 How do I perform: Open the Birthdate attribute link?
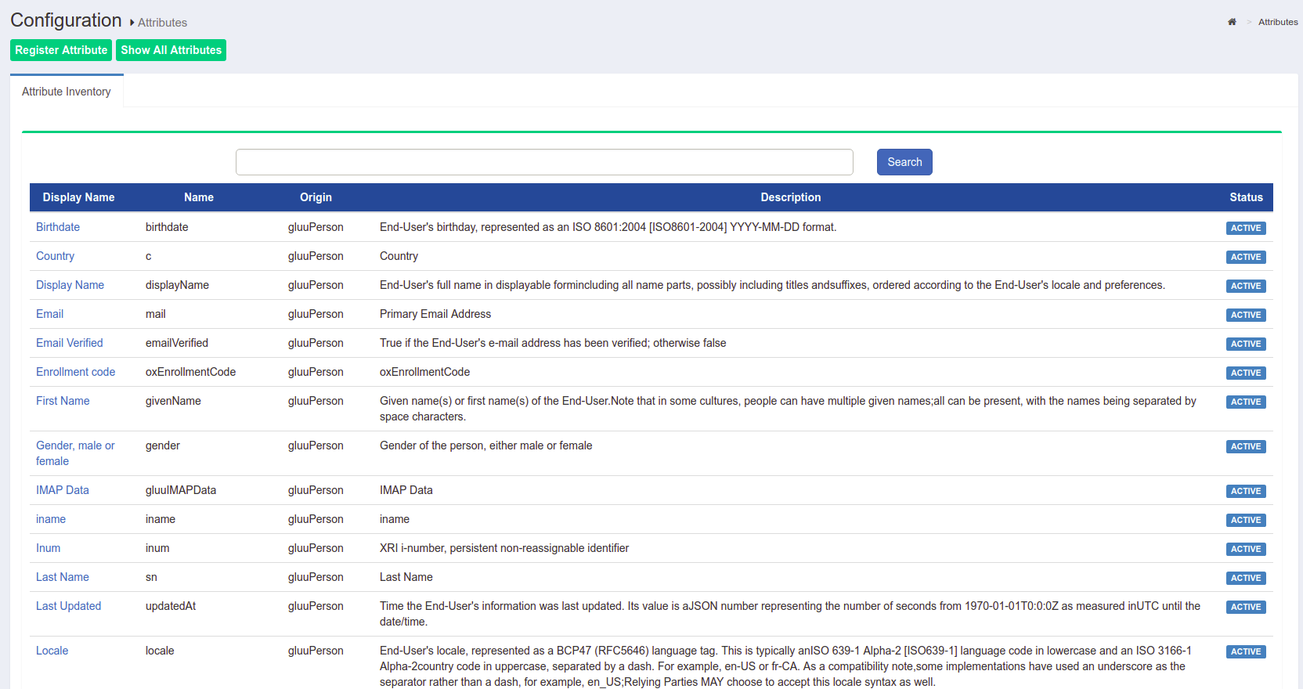tap(58, 227)
